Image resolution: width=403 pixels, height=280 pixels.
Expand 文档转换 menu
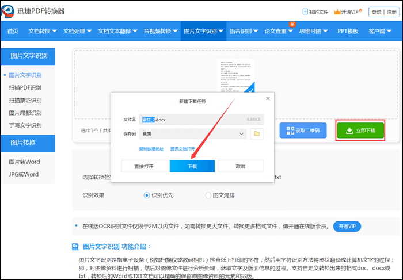(43, 31)
